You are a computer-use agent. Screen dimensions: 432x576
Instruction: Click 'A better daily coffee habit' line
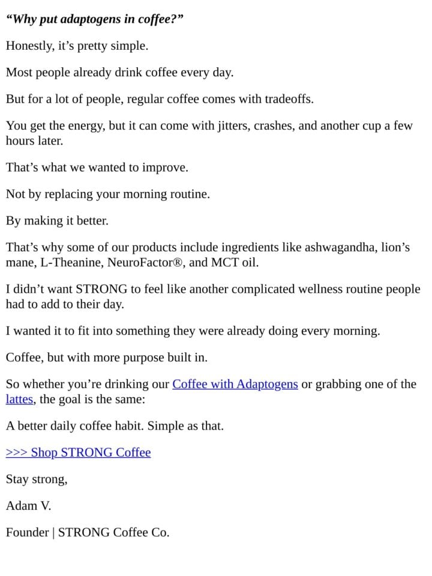[115, 426]
